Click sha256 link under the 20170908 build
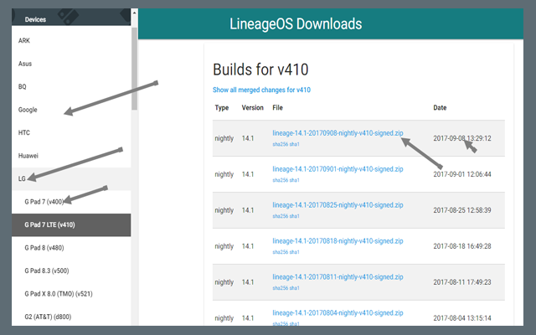This screenshot has height=335, width=536. click(x=282, y=144)
